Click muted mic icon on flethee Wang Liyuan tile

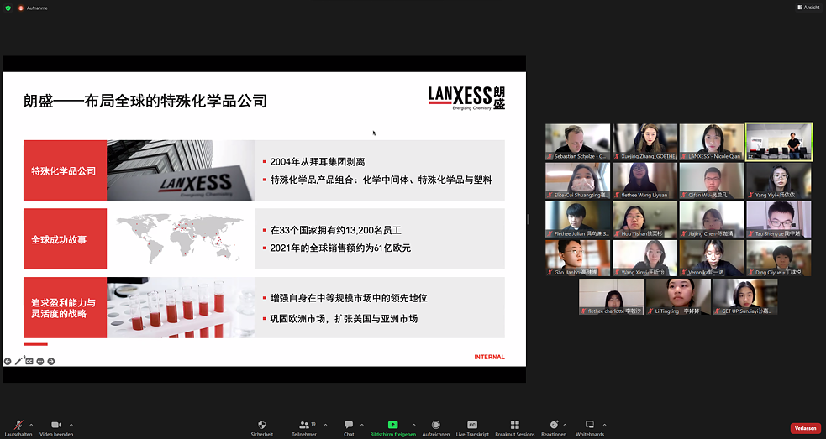[x=618, y=195]
